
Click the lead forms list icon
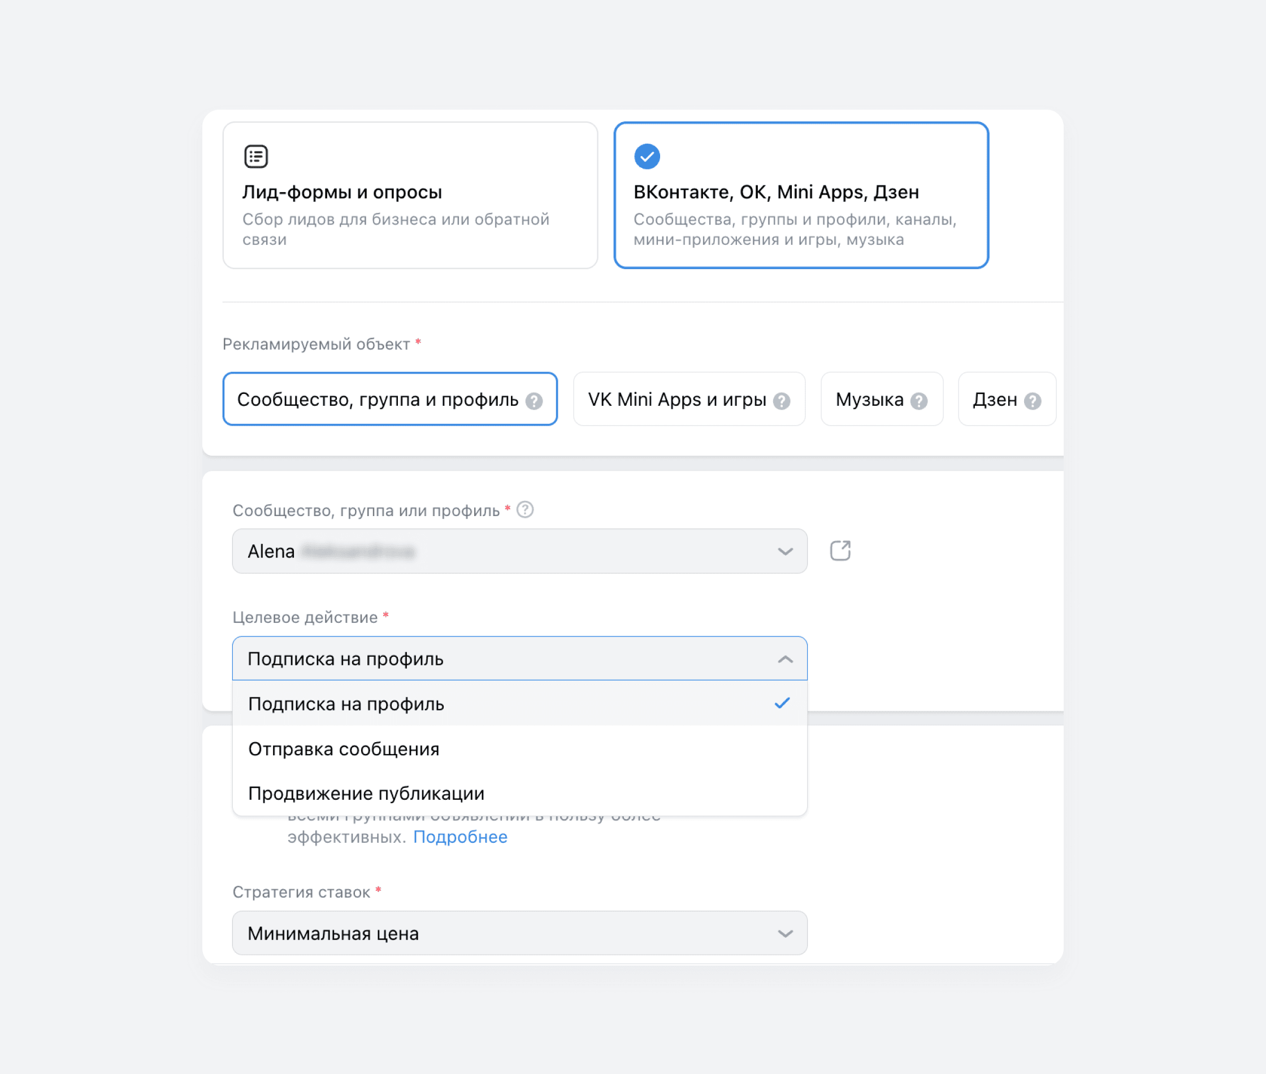click(255, 157)
